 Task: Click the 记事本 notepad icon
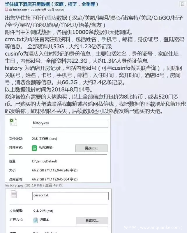(35, 220)
